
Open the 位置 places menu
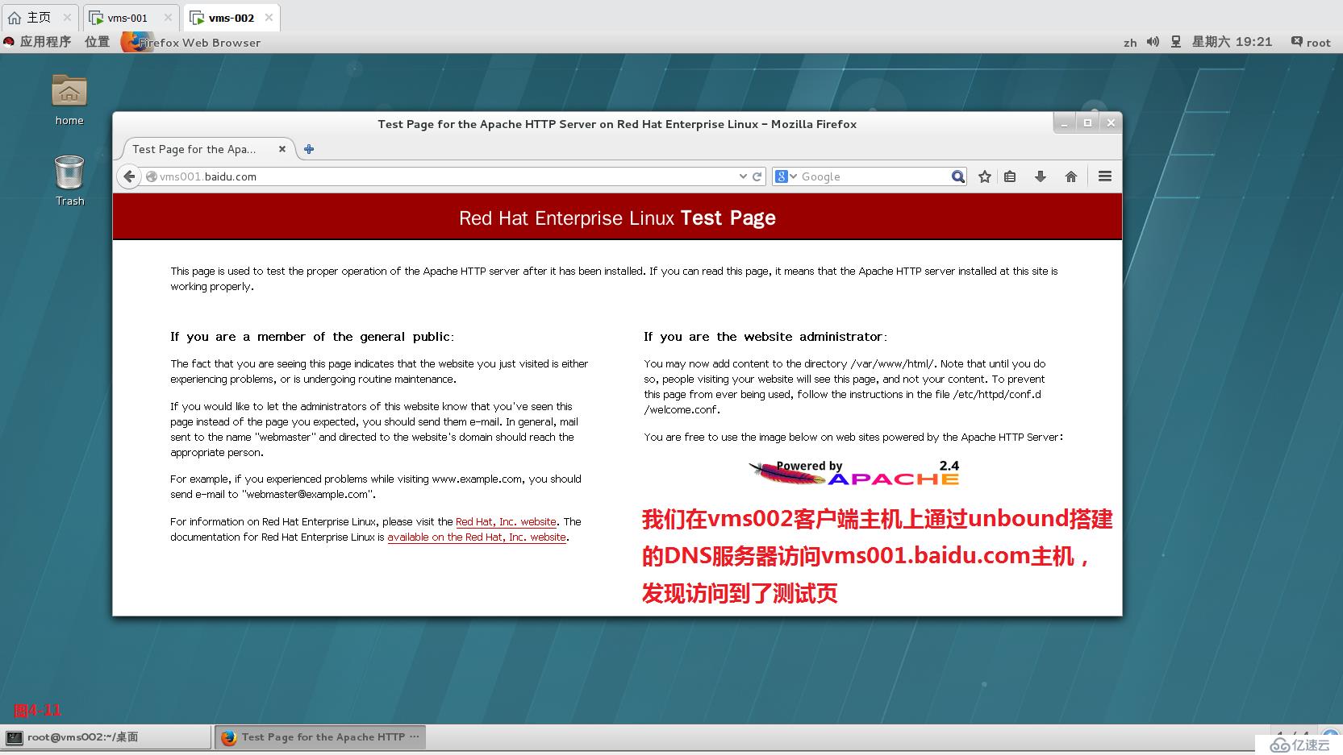97,42
